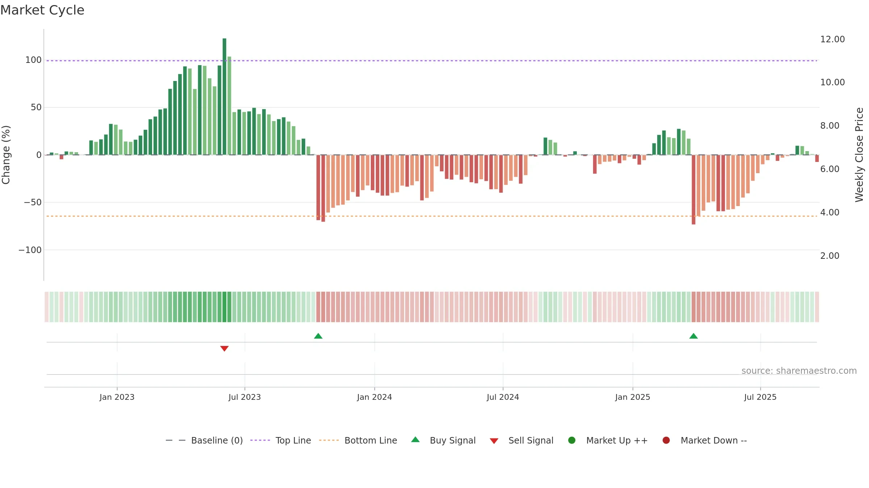Screen dimensions: 869x488
Task: Click the dark red Market Down legend dot
Action: (x=666, y=440)
